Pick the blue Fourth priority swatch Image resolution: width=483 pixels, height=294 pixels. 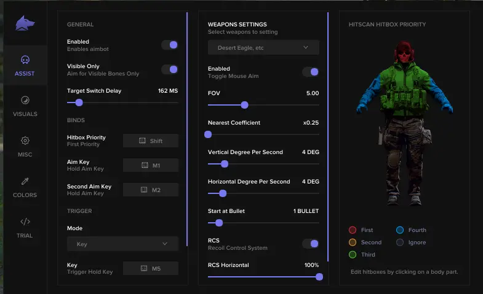click(400, 230)
